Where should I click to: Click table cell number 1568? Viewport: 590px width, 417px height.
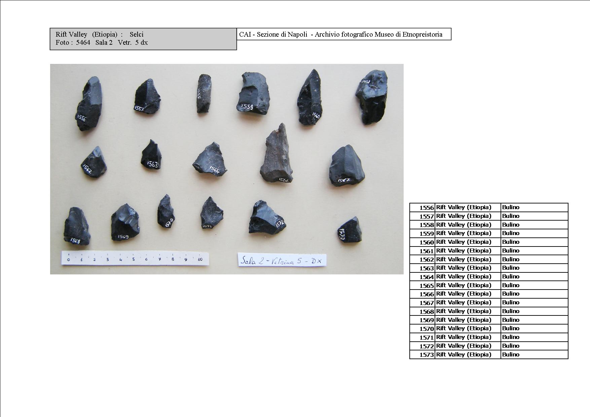click(x=422, y=311)
